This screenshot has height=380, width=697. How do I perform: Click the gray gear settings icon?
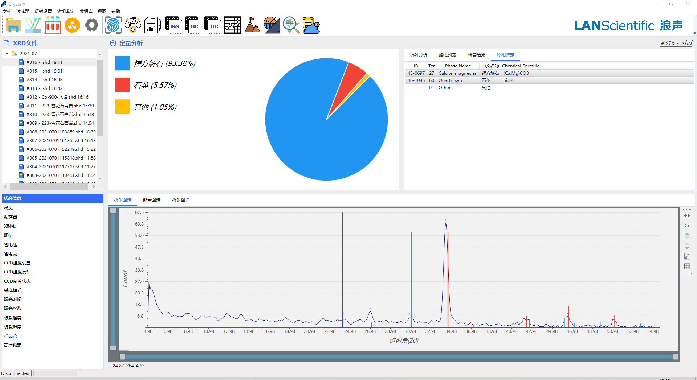pyautogui.click(x=92, y=25)
